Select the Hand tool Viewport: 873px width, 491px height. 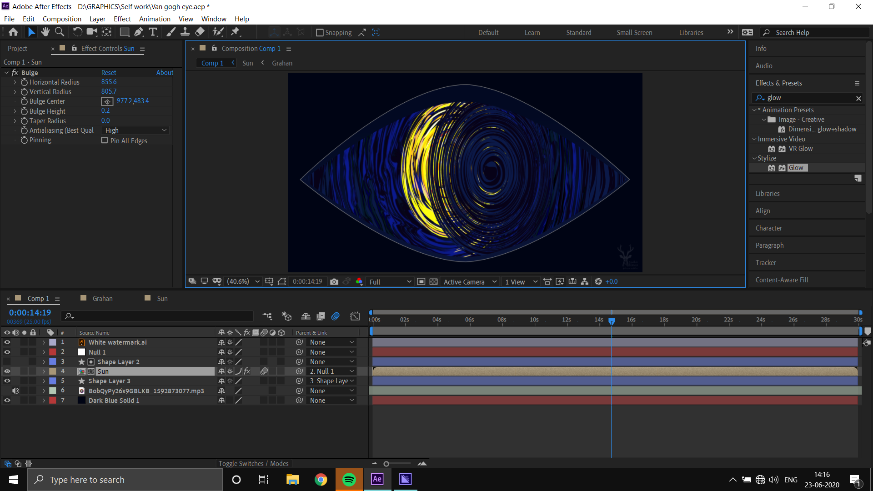(x=45, y=32)
